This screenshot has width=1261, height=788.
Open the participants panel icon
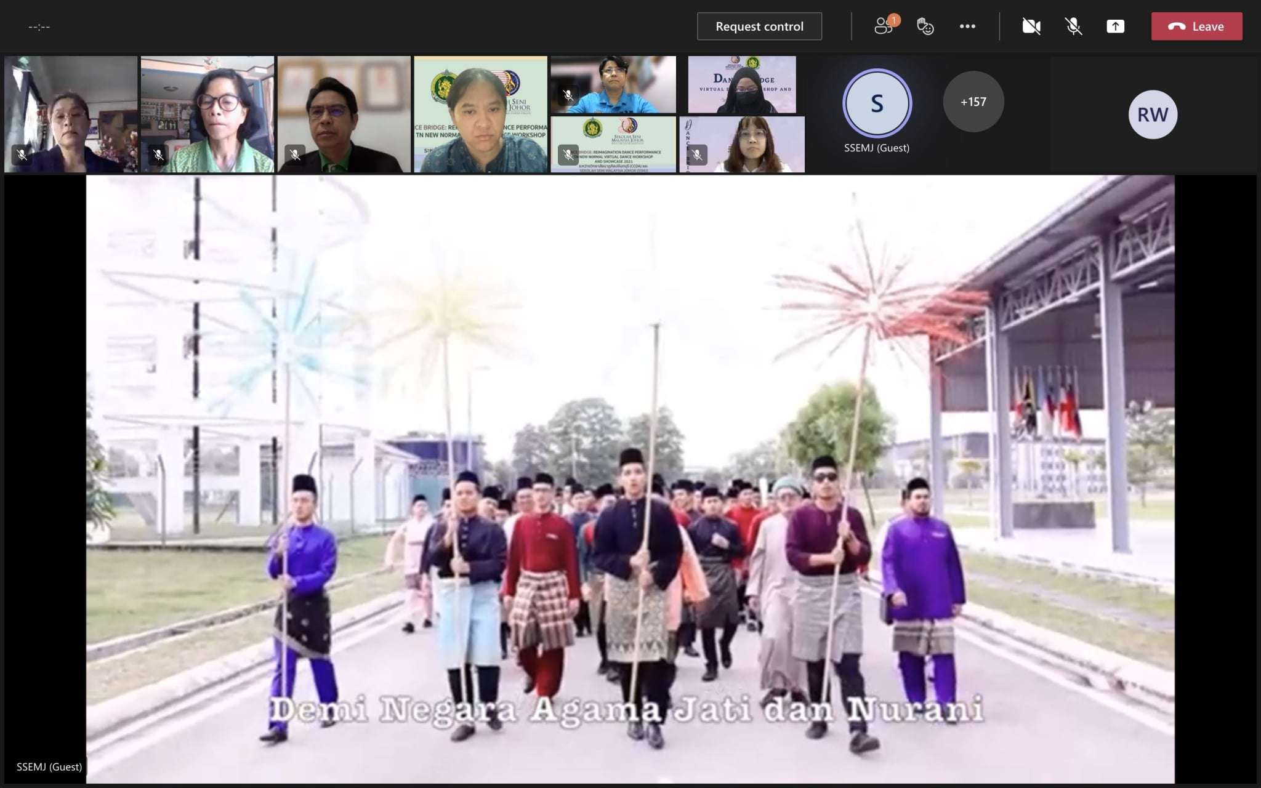click(x=884, y=26)
